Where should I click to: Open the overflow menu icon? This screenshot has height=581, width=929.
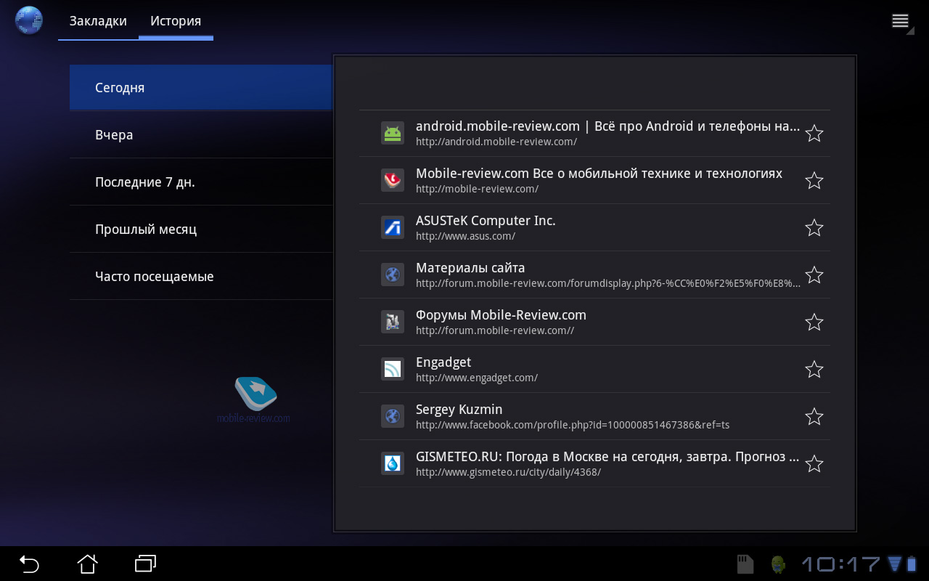click(900, 21)
